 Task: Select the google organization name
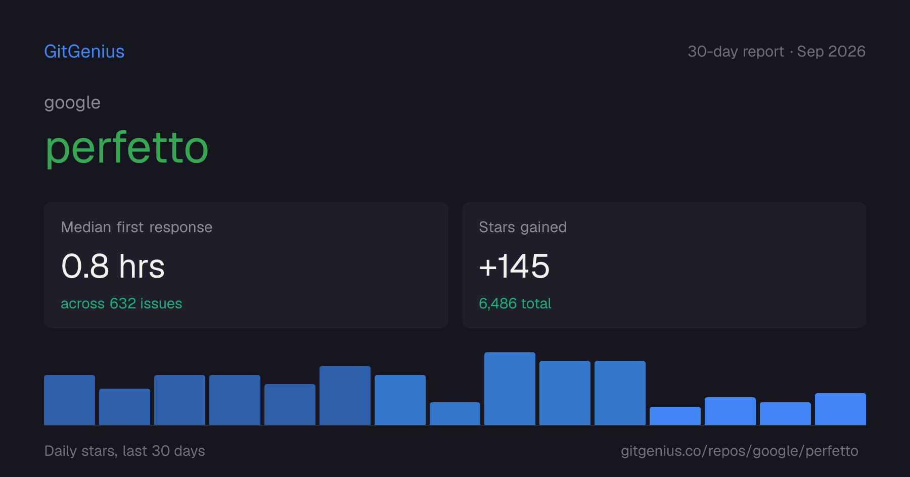[72, 103]
